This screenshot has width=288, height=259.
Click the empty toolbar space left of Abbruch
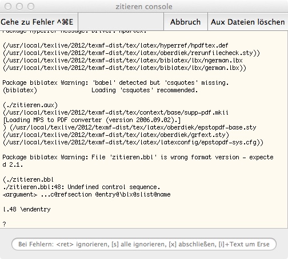pyautogui.click(x=121, y=22)
